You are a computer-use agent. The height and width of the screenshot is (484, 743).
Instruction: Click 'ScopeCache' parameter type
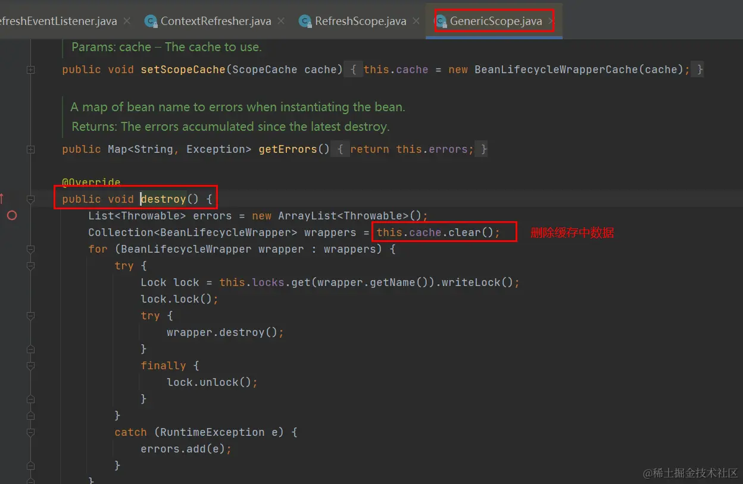point(265,70)
